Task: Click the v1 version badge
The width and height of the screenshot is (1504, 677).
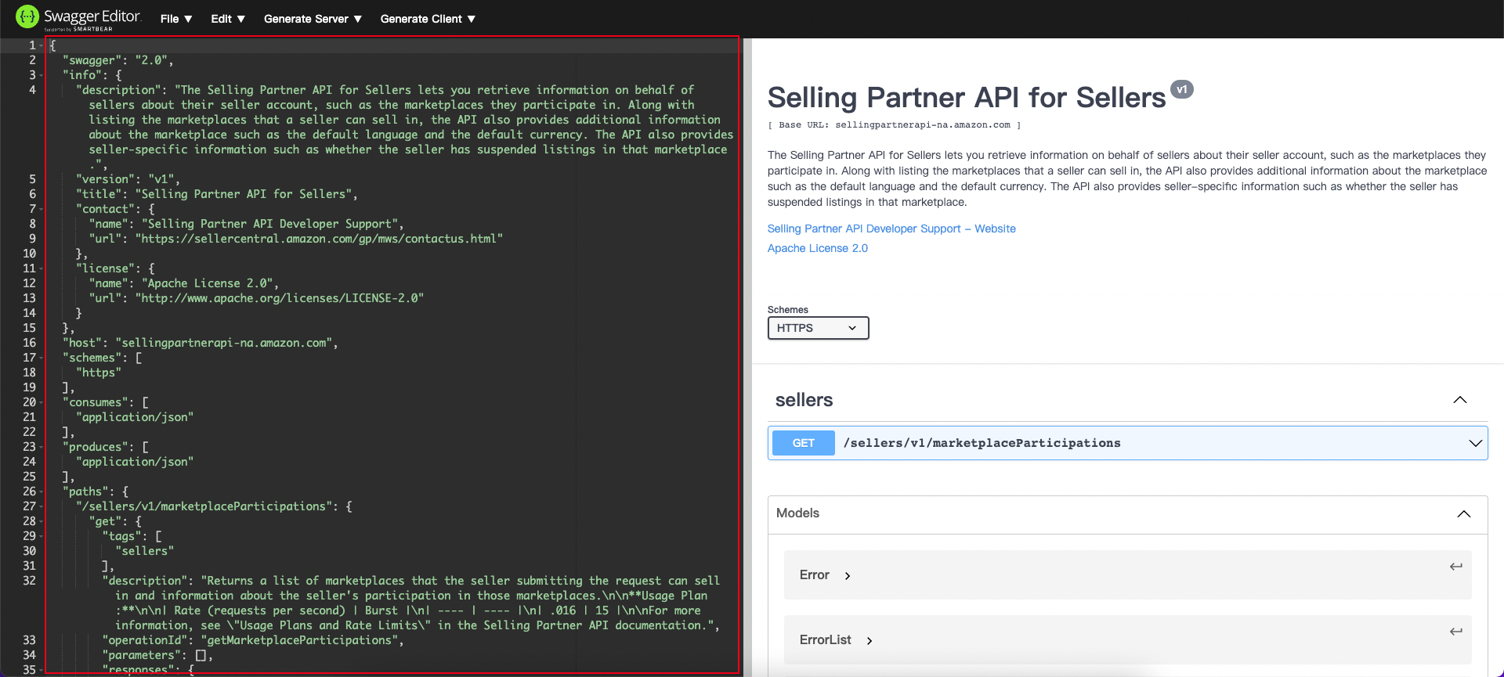Action: pyautogui.click(x=1182, y=89)
